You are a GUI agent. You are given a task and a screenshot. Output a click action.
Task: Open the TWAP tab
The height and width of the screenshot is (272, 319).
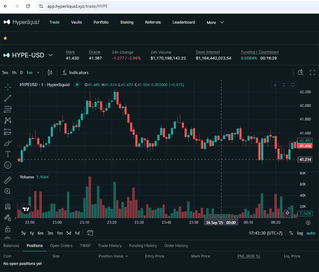click(85, 246)
